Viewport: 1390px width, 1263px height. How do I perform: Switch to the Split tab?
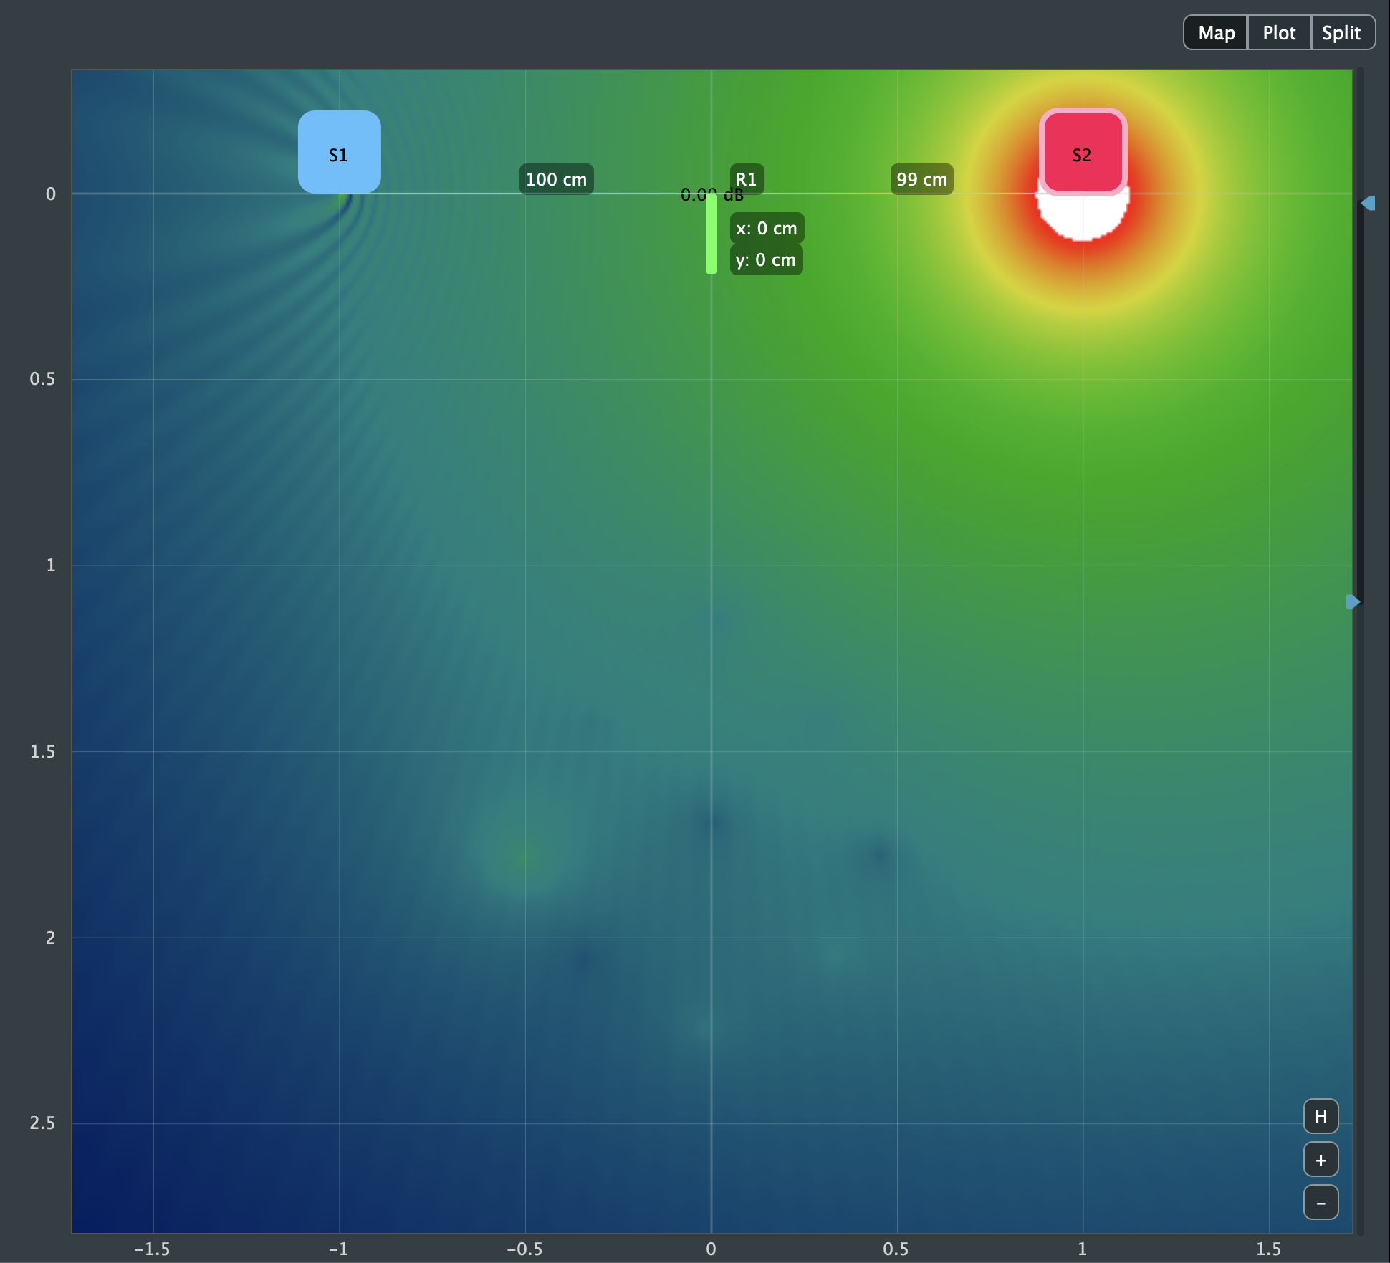[1342, 32]
